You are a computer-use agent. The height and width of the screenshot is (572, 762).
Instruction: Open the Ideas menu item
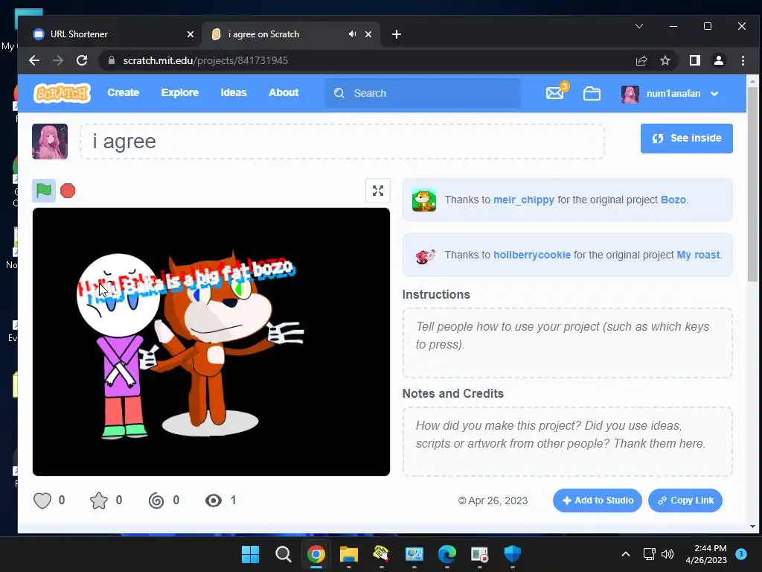[x=233, y=93]
